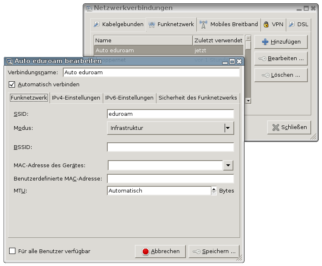This screenshot has width=322, height=266.
Task: Select the Auto eduroam connection row
Action: click(168, 50)
